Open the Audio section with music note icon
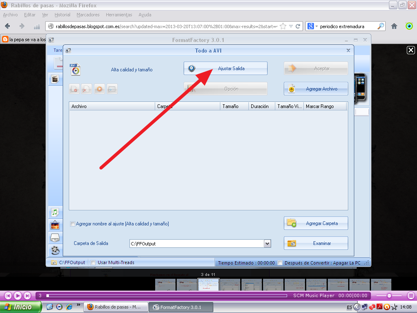Screen dimensions: 417x313 (x=55, y=212)
